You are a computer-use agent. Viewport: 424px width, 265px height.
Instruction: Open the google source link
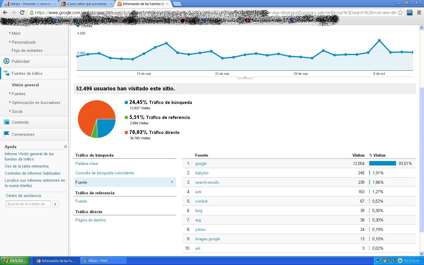click(x=201, y=163)
